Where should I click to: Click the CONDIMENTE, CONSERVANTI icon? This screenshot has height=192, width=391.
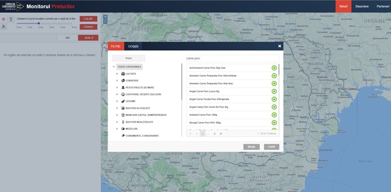click(123, 136)
